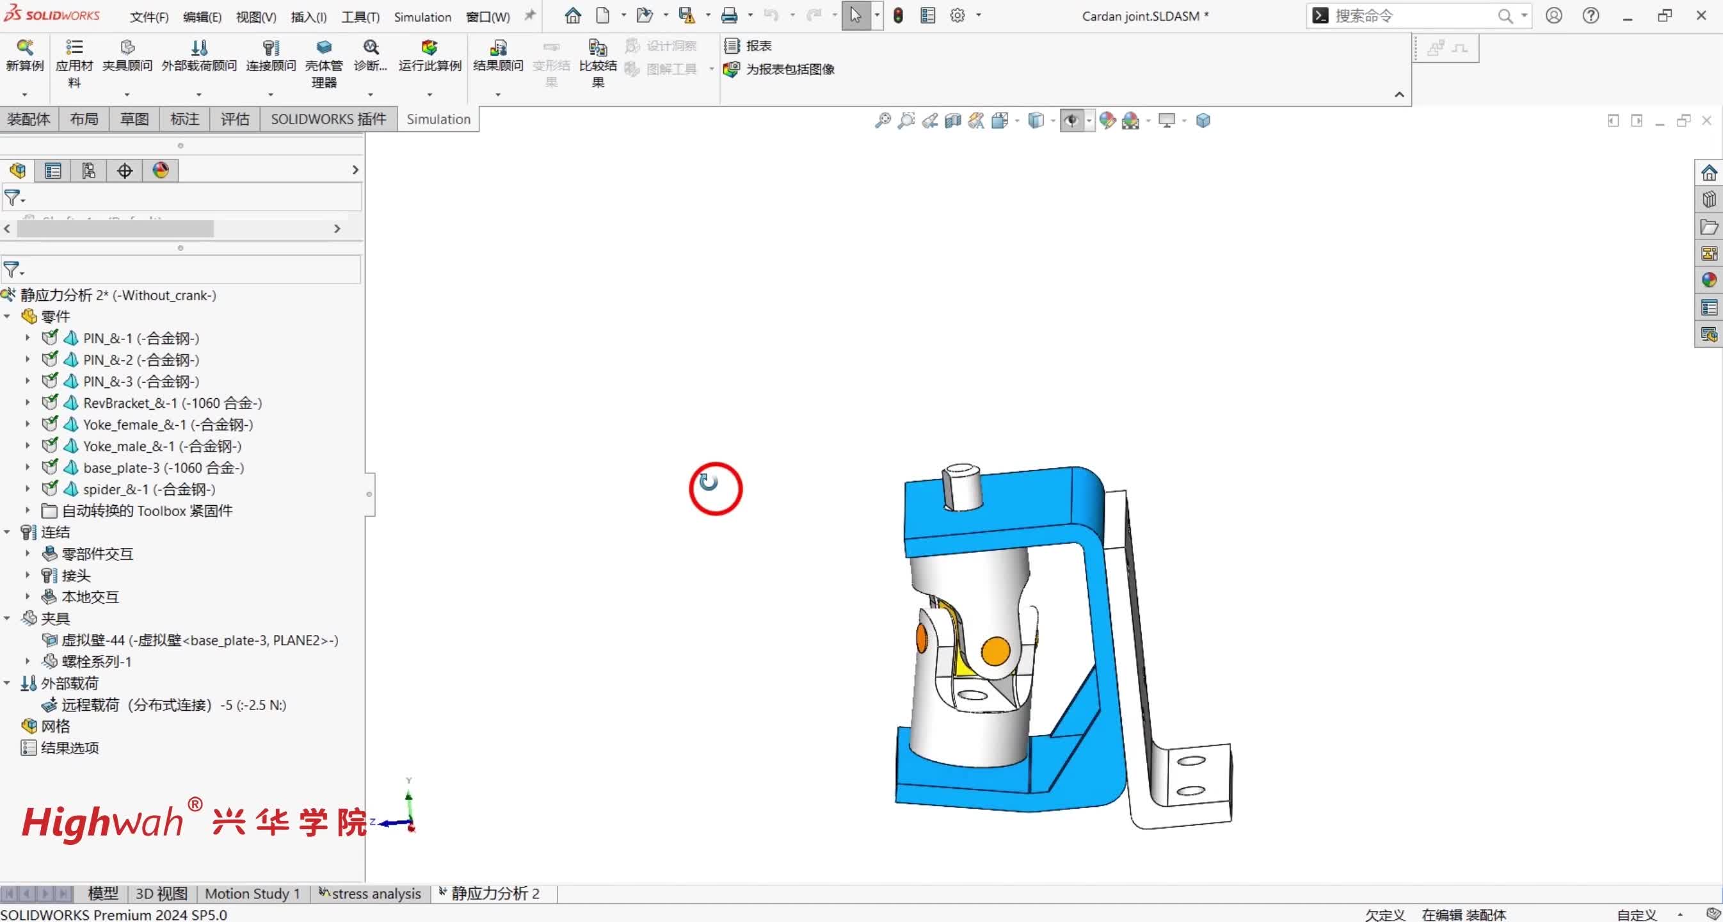The width and height of the screenshot is (1723, 922).
Task: Click the 新算例 (New Study) icon
Action: 24,48
